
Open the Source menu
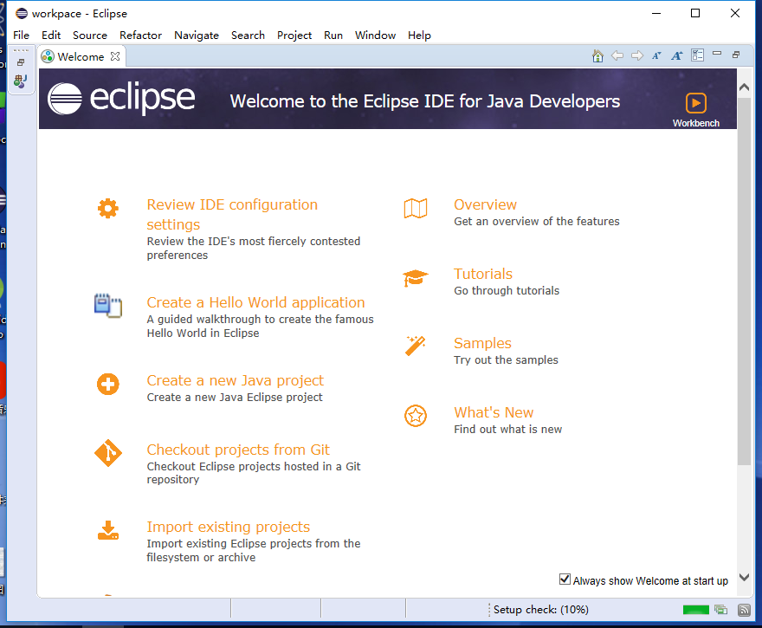tap(90, 35)
